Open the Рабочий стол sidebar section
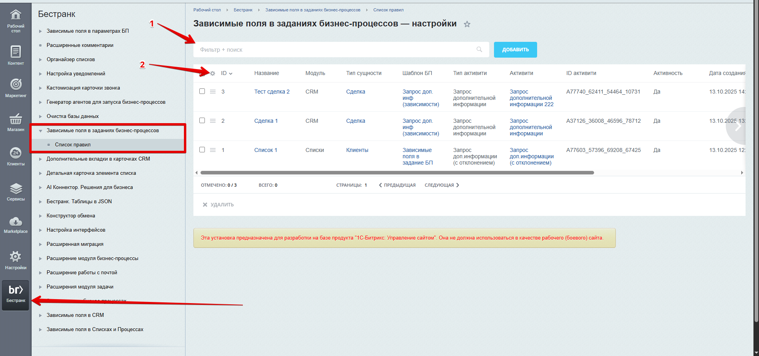This screenshot has width=759, height=356. click(15, 20)
